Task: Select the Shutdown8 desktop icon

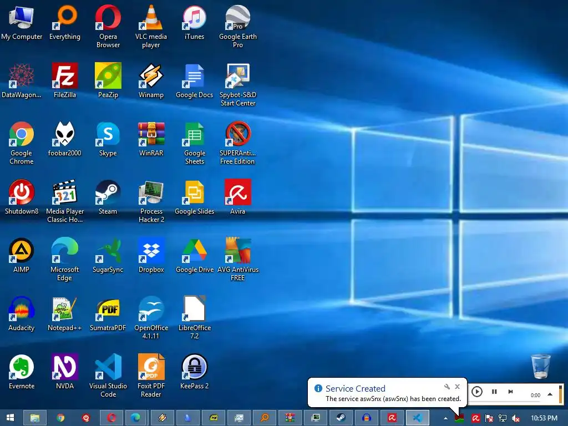Action: (x=22, y=197)
